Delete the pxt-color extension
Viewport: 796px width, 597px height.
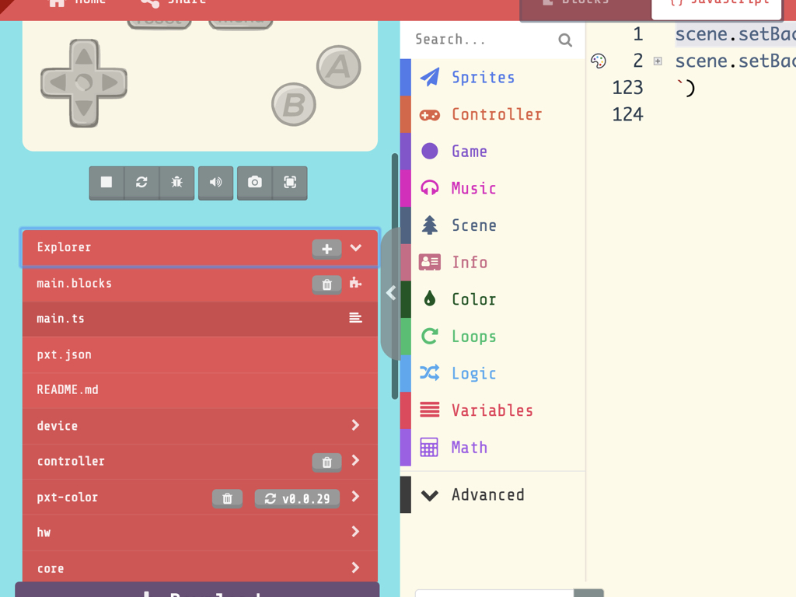tap(228, 498)
